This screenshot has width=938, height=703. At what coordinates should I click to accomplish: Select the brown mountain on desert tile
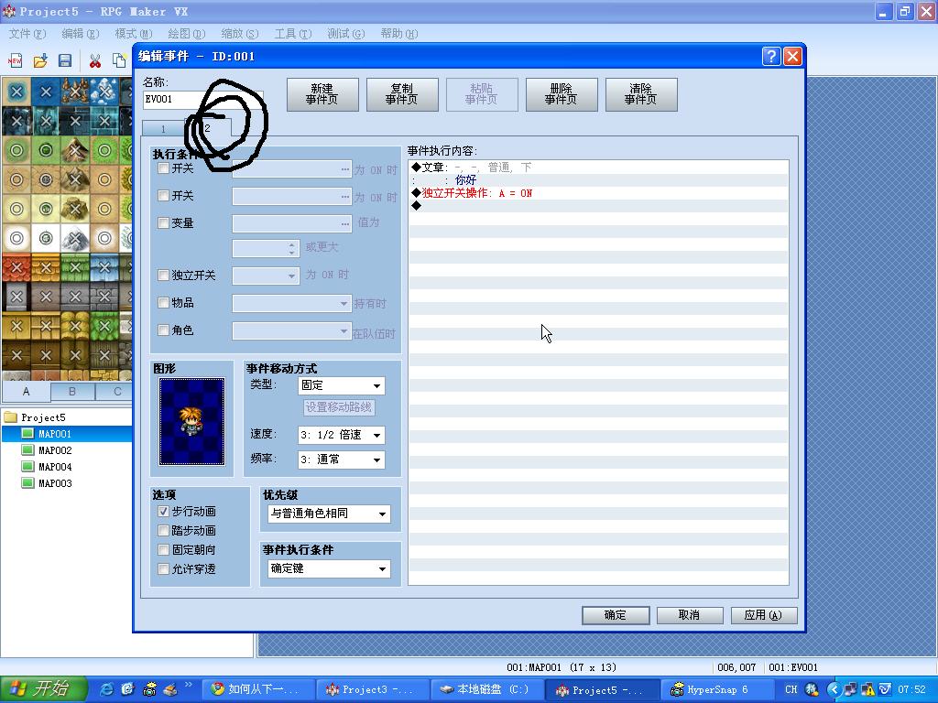(x=75, y=179)
